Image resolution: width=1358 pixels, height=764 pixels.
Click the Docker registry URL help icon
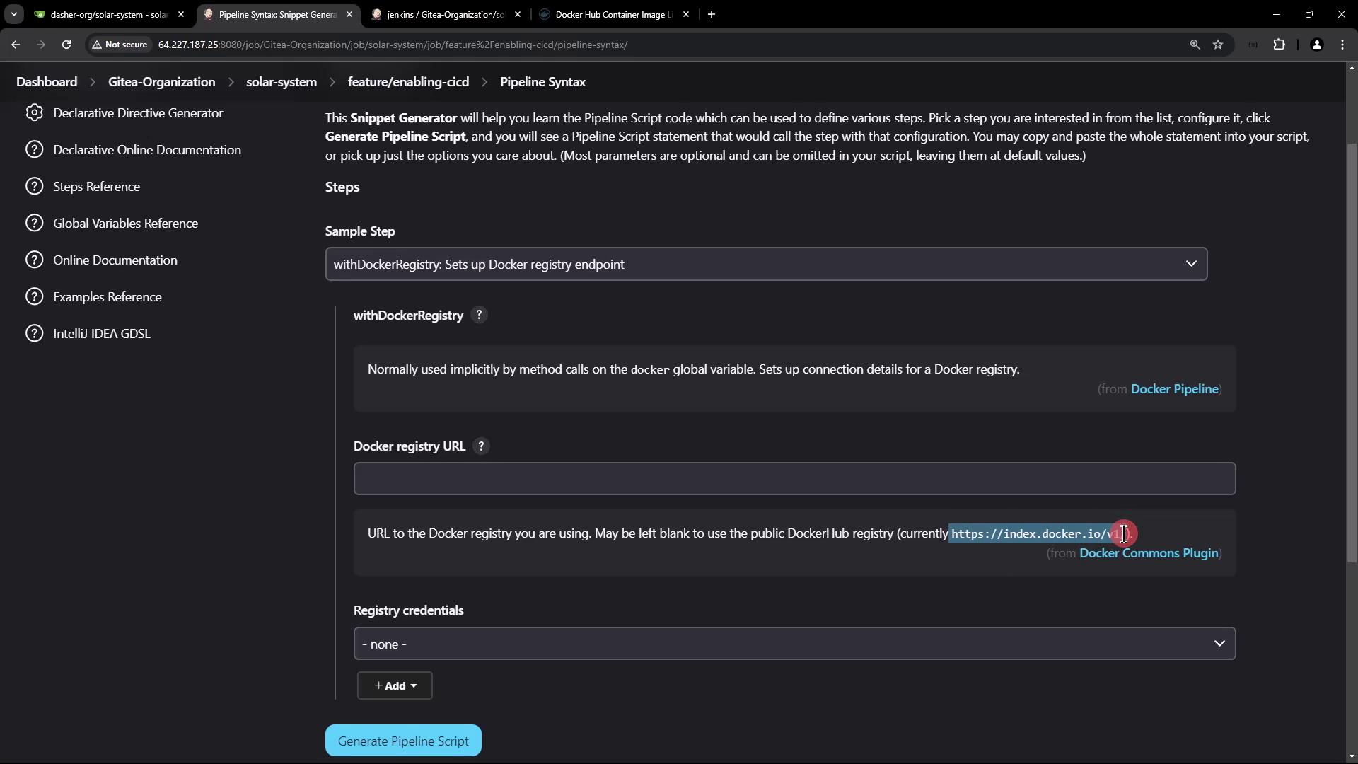pos(481,446)
